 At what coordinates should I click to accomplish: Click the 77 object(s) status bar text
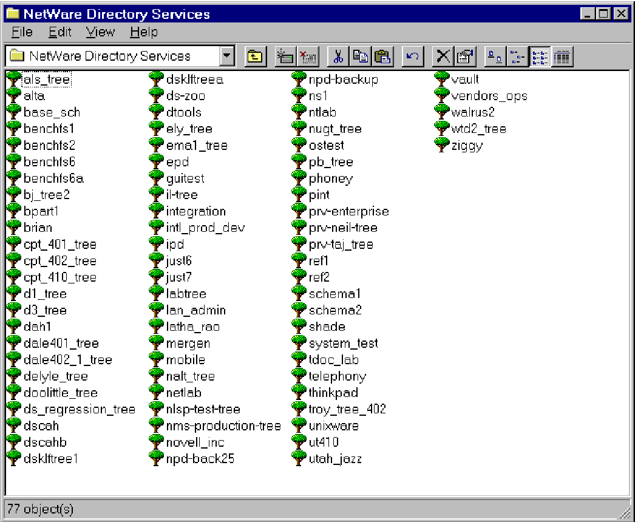40,509
